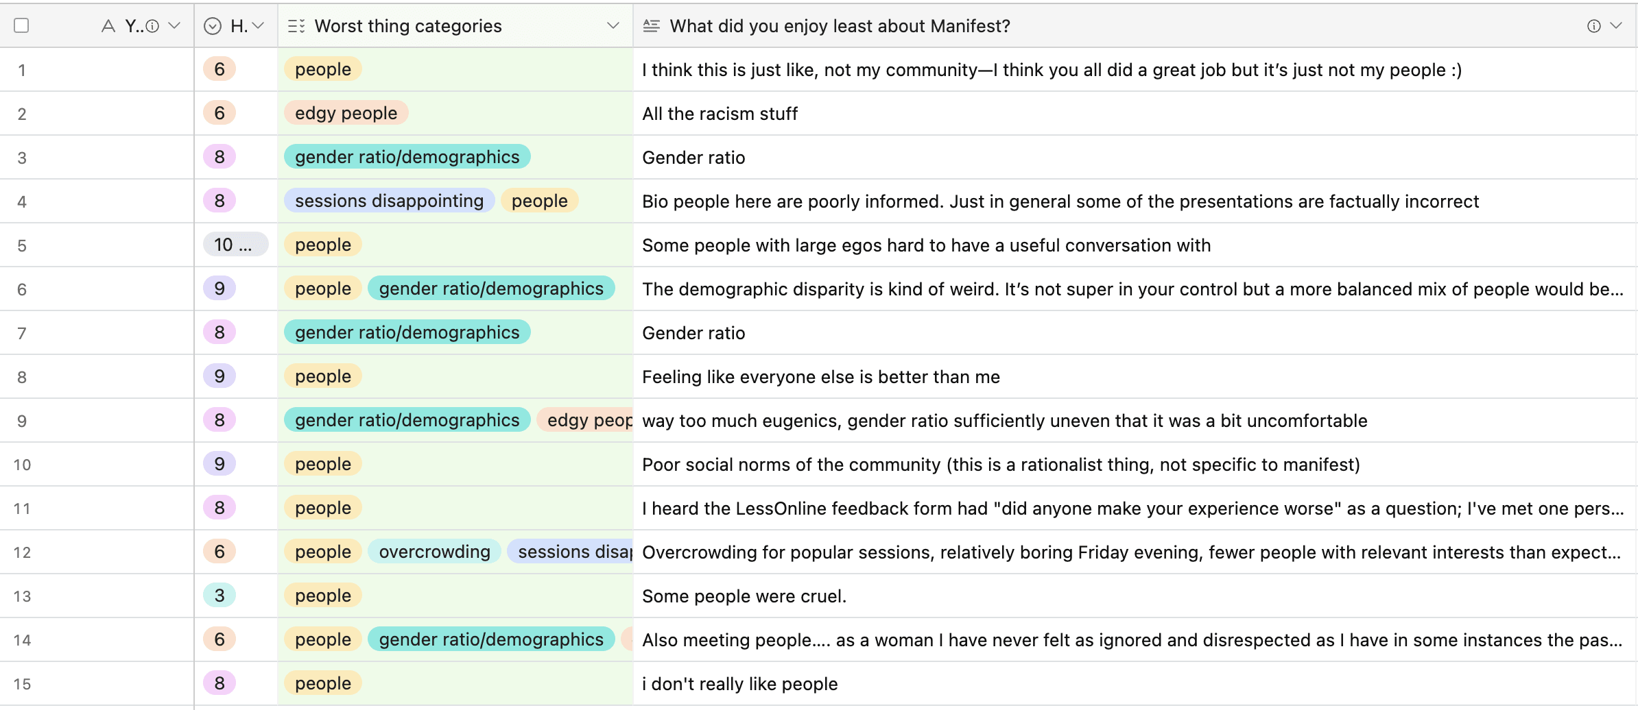Click long-text icon beside Manifest question header
Viewport: 1638px width, 710px height.
651,26
